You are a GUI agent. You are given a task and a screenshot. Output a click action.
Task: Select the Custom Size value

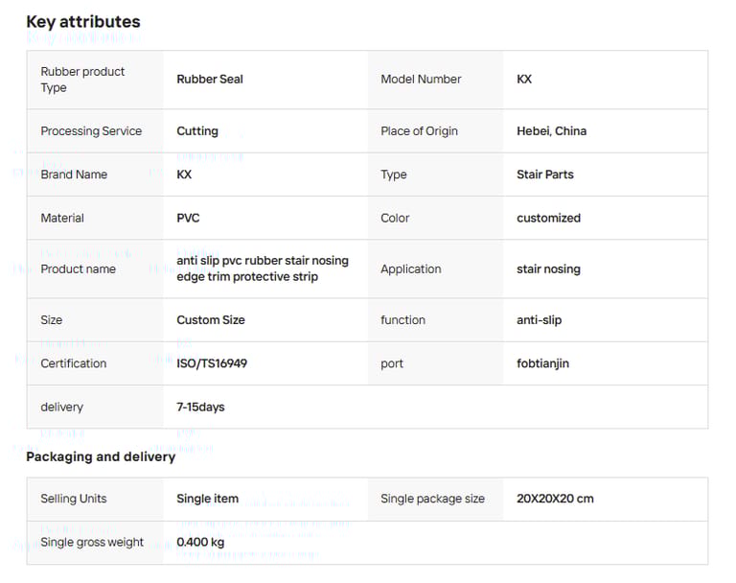210,320
